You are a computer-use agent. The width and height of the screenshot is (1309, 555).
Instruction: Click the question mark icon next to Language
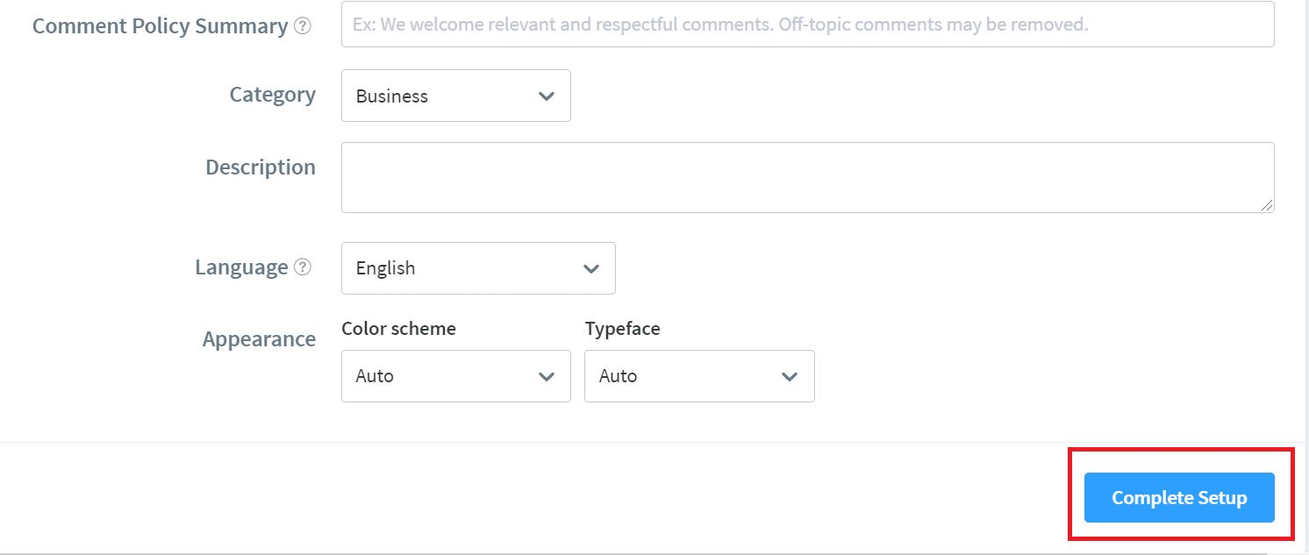pyautogui.click(x=303, y=267)
